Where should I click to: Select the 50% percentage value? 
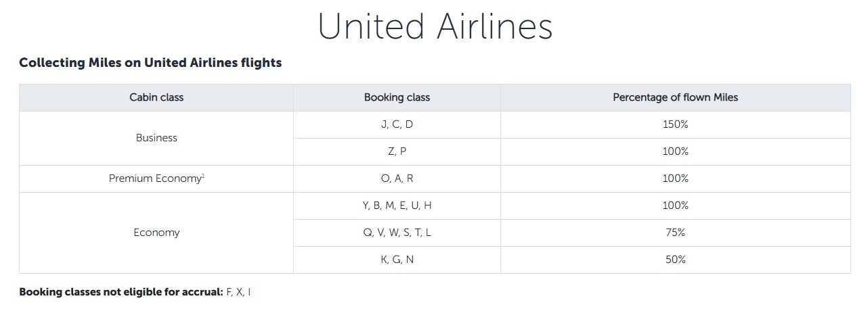tap(675, 260)
